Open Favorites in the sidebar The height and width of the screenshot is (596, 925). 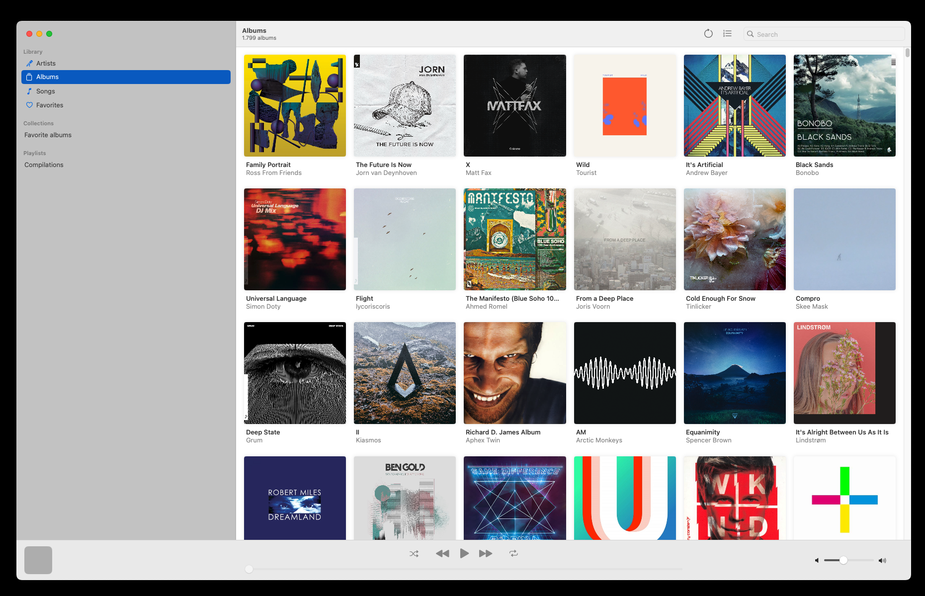point(126,105)
